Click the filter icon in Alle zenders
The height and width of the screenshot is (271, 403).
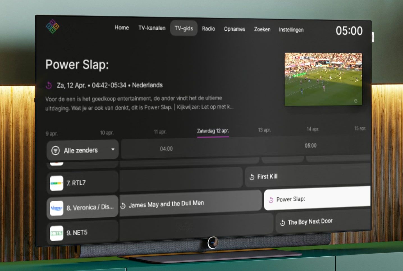coord(56,150)
